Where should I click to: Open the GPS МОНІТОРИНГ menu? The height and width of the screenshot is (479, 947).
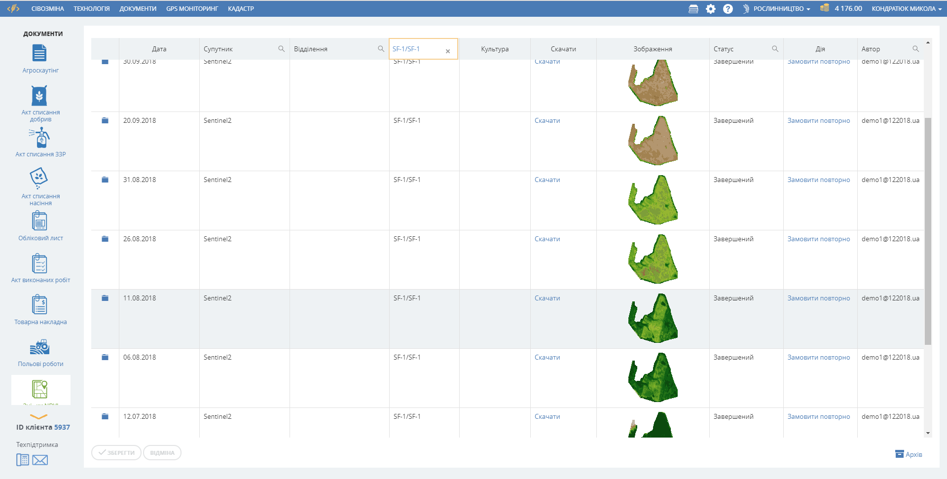[192, 9]
